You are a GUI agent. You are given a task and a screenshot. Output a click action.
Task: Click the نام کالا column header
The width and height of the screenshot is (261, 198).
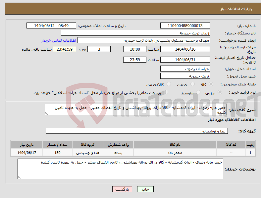(175, 145)
